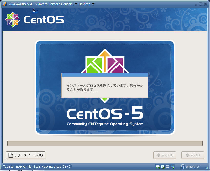Click the installation progress bar

pyautogui.click(x=105, y=143)
